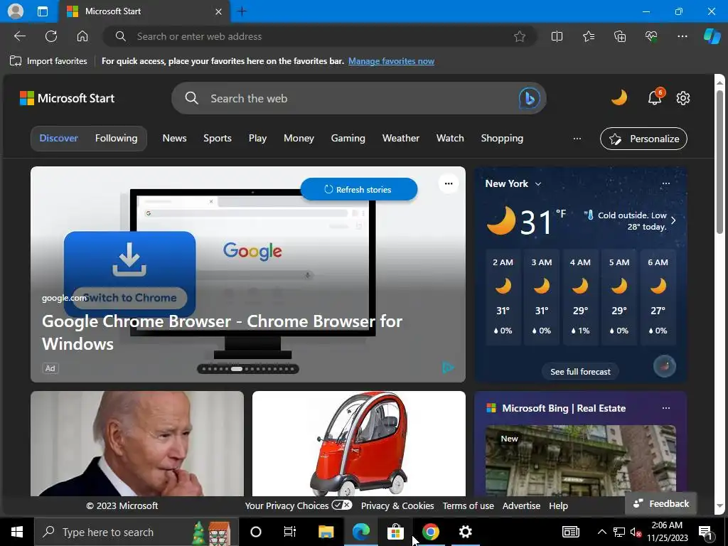Click Refresh stories button
Screen dimensions: 728x546
point(359,189)
